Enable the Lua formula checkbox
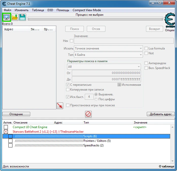177x171 pixels. (146, 48)
